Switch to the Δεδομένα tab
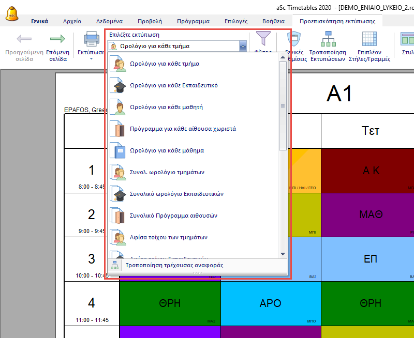This screenshot has width=414, height=338. (x=109, y=21)
